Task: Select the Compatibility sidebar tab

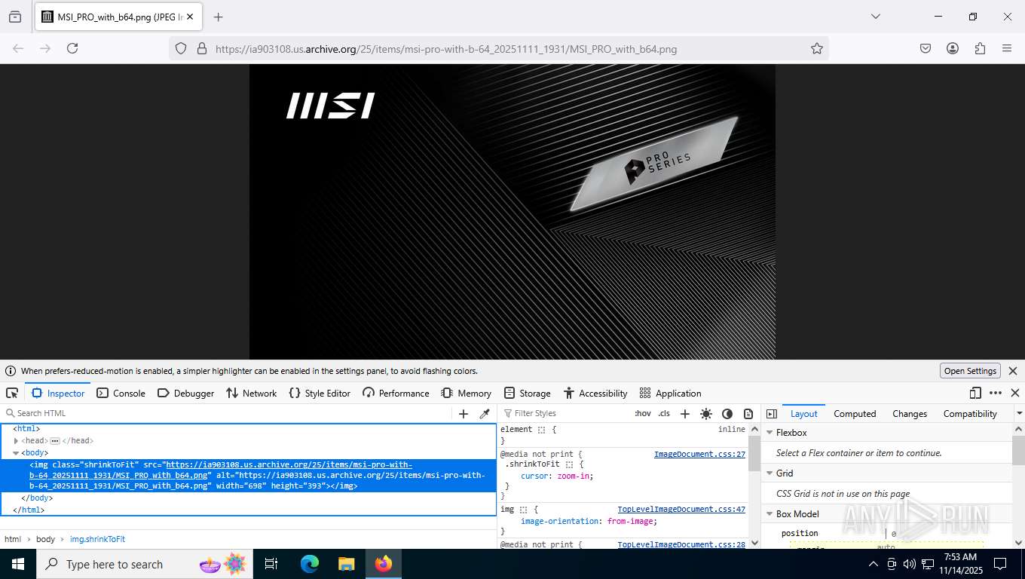Action: [970, 413]
